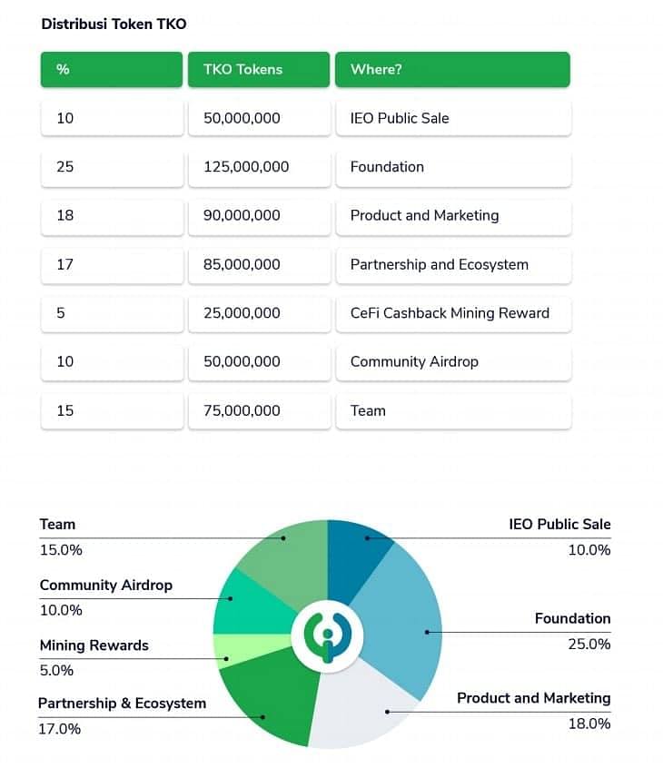Select the 'IEO Public Sale' table cell
Screen dimensions: 663x768
click(452, 118)
